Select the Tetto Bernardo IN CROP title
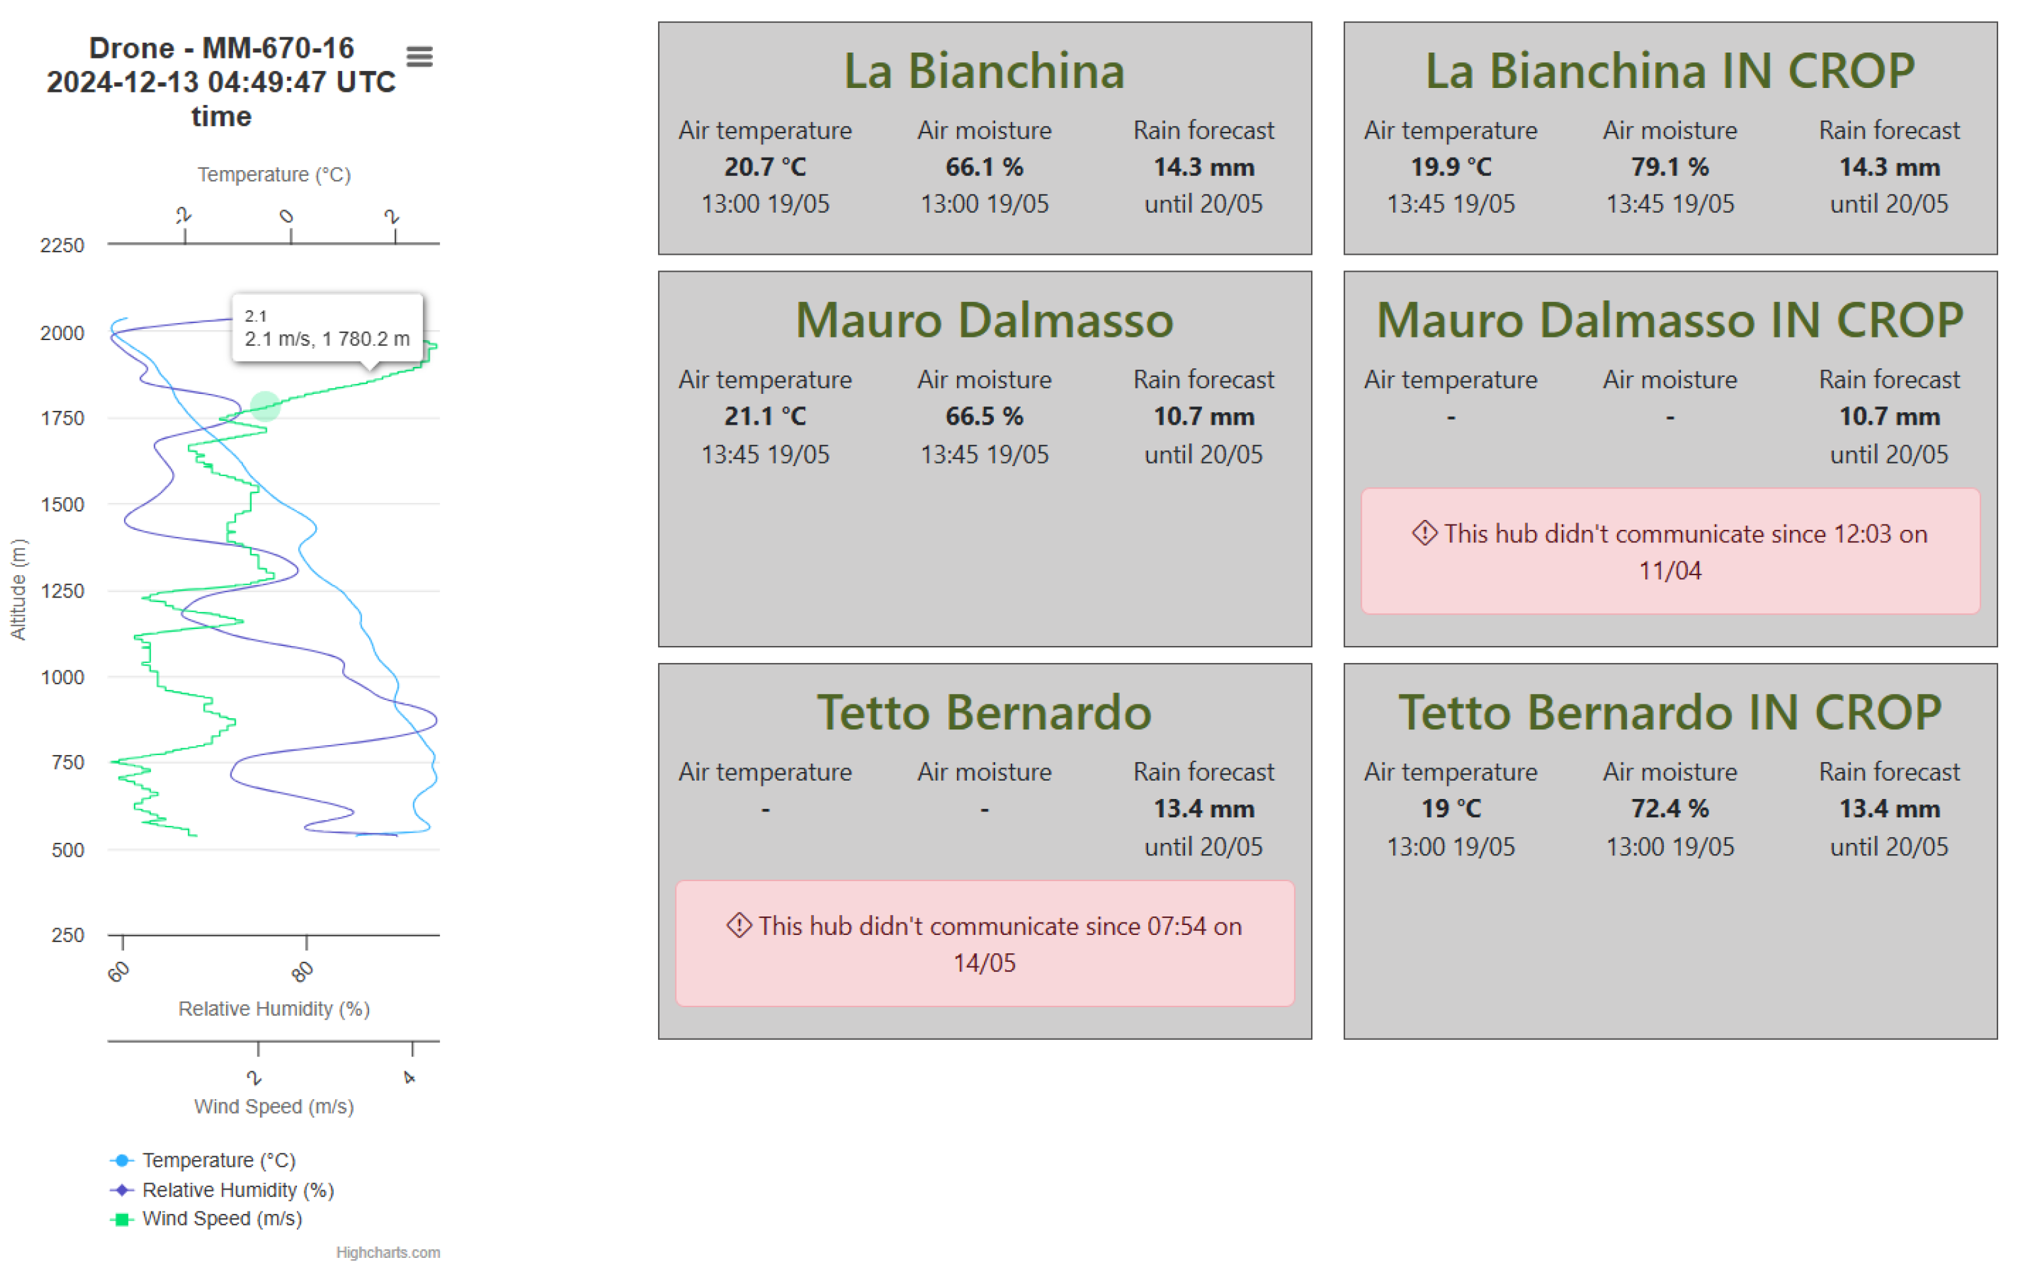2023x1273 pixels. coord(1670,712)
